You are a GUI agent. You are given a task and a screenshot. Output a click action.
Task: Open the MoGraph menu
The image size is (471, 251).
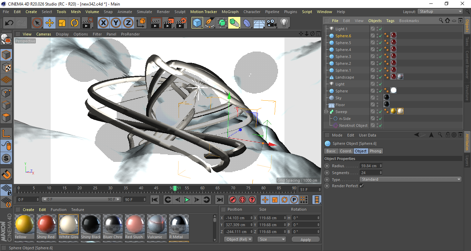(x=230, y=12)
